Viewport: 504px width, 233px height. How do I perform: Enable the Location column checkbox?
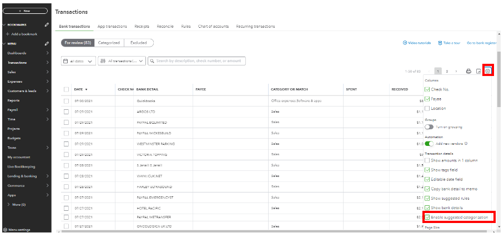tap(427, 108)
